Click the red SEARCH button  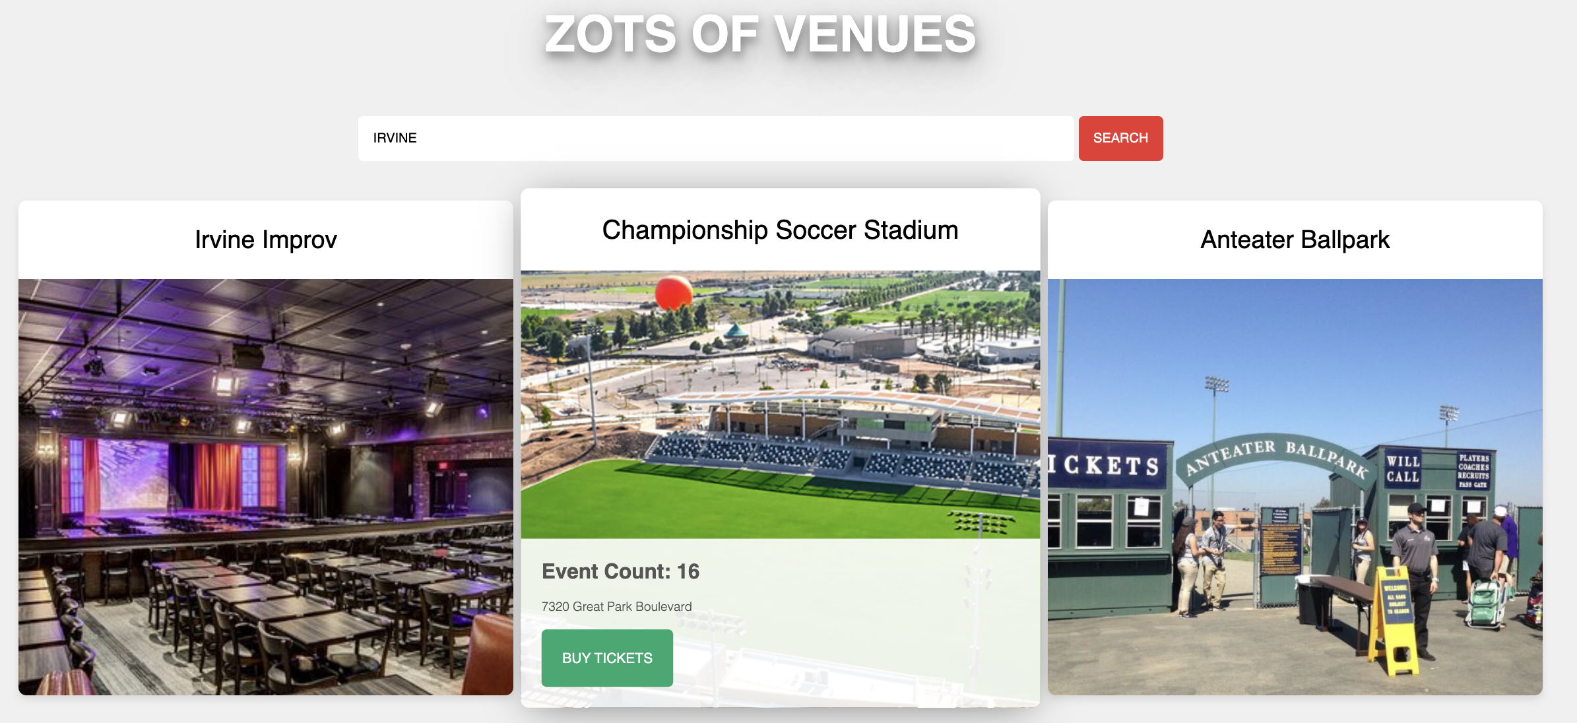pos(1120,139)
